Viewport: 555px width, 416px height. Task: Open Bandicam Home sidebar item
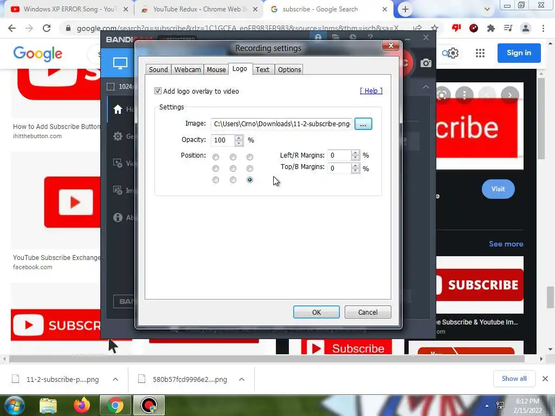[x=118, y=109]
